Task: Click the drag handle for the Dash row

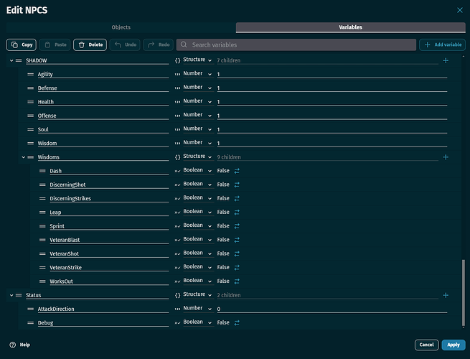Action: tap(42, 171)
